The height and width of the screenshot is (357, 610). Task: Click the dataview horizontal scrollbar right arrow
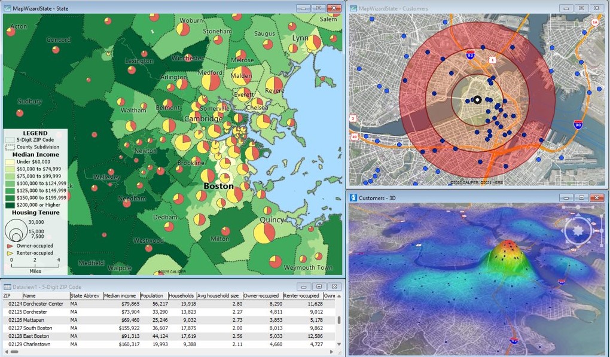click(x=333, y=352)
